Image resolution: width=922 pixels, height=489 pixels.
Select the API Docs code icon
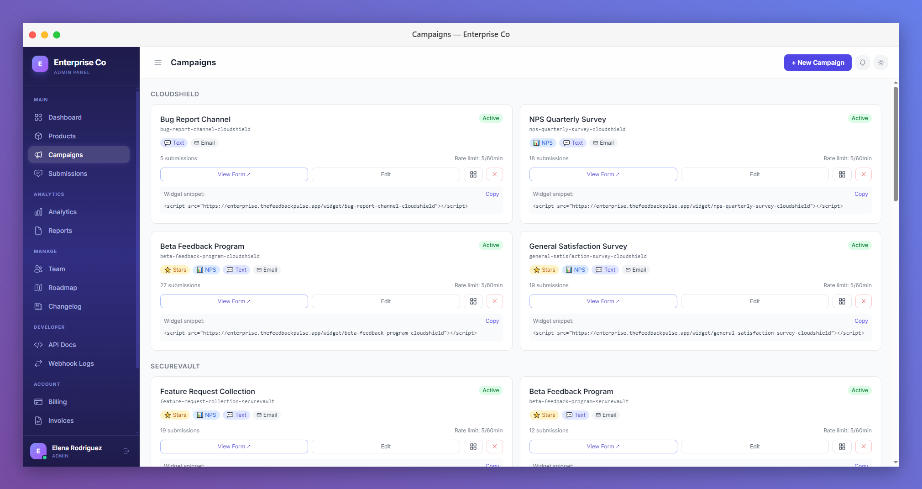click(39, 345)
